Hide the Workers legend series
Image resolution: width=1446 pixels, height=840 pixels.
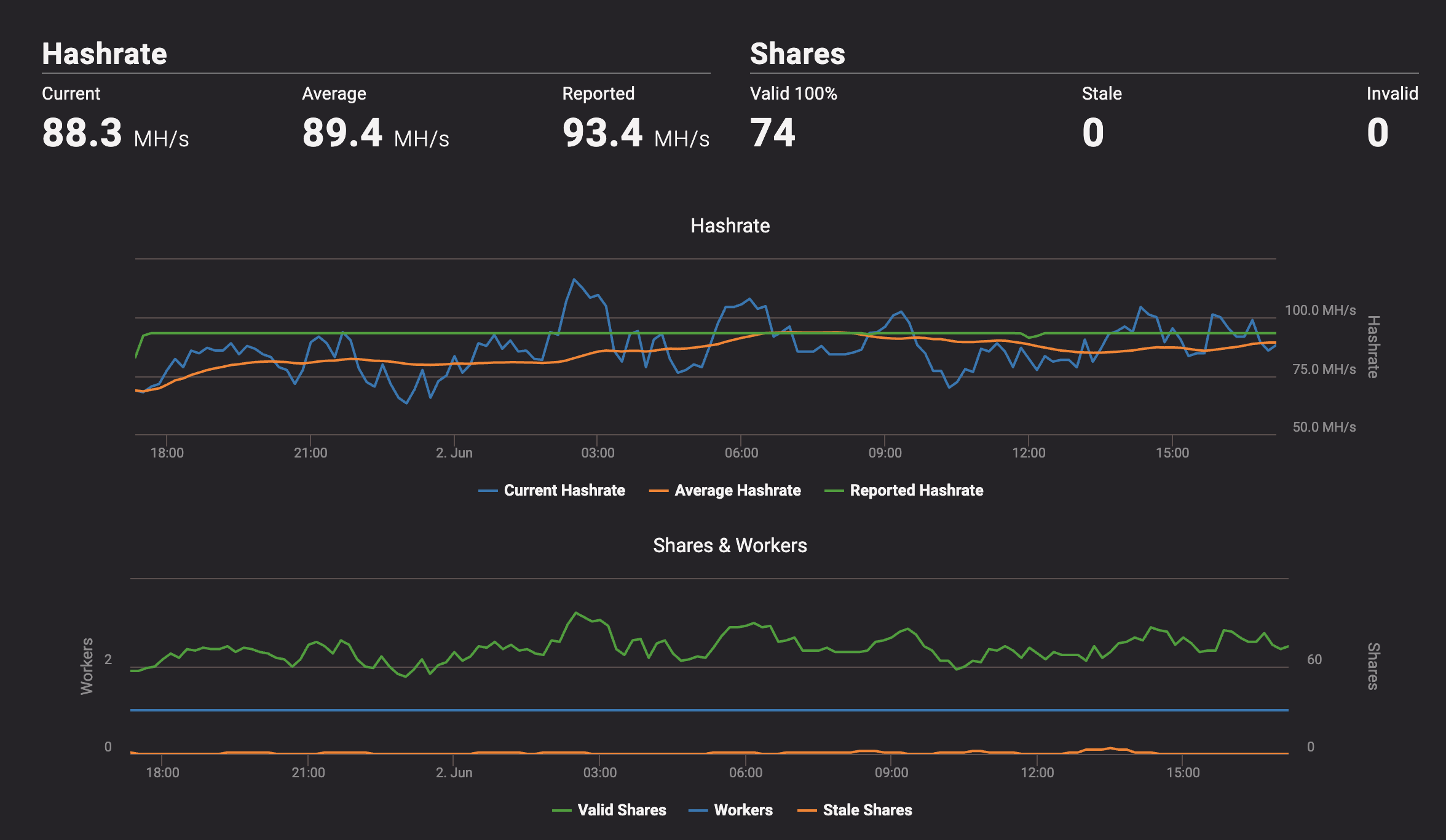[x=743, y=810]
